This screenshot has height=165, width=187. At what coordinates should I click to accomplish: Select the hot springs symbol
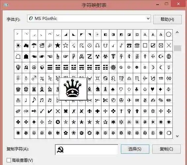(18, 100)
